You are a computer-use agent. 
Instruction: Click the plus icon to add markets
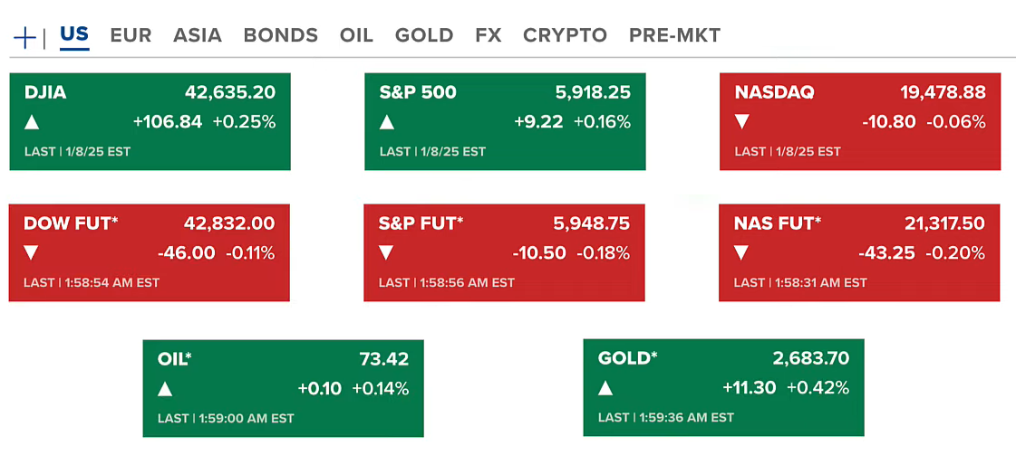pos(25,37)
